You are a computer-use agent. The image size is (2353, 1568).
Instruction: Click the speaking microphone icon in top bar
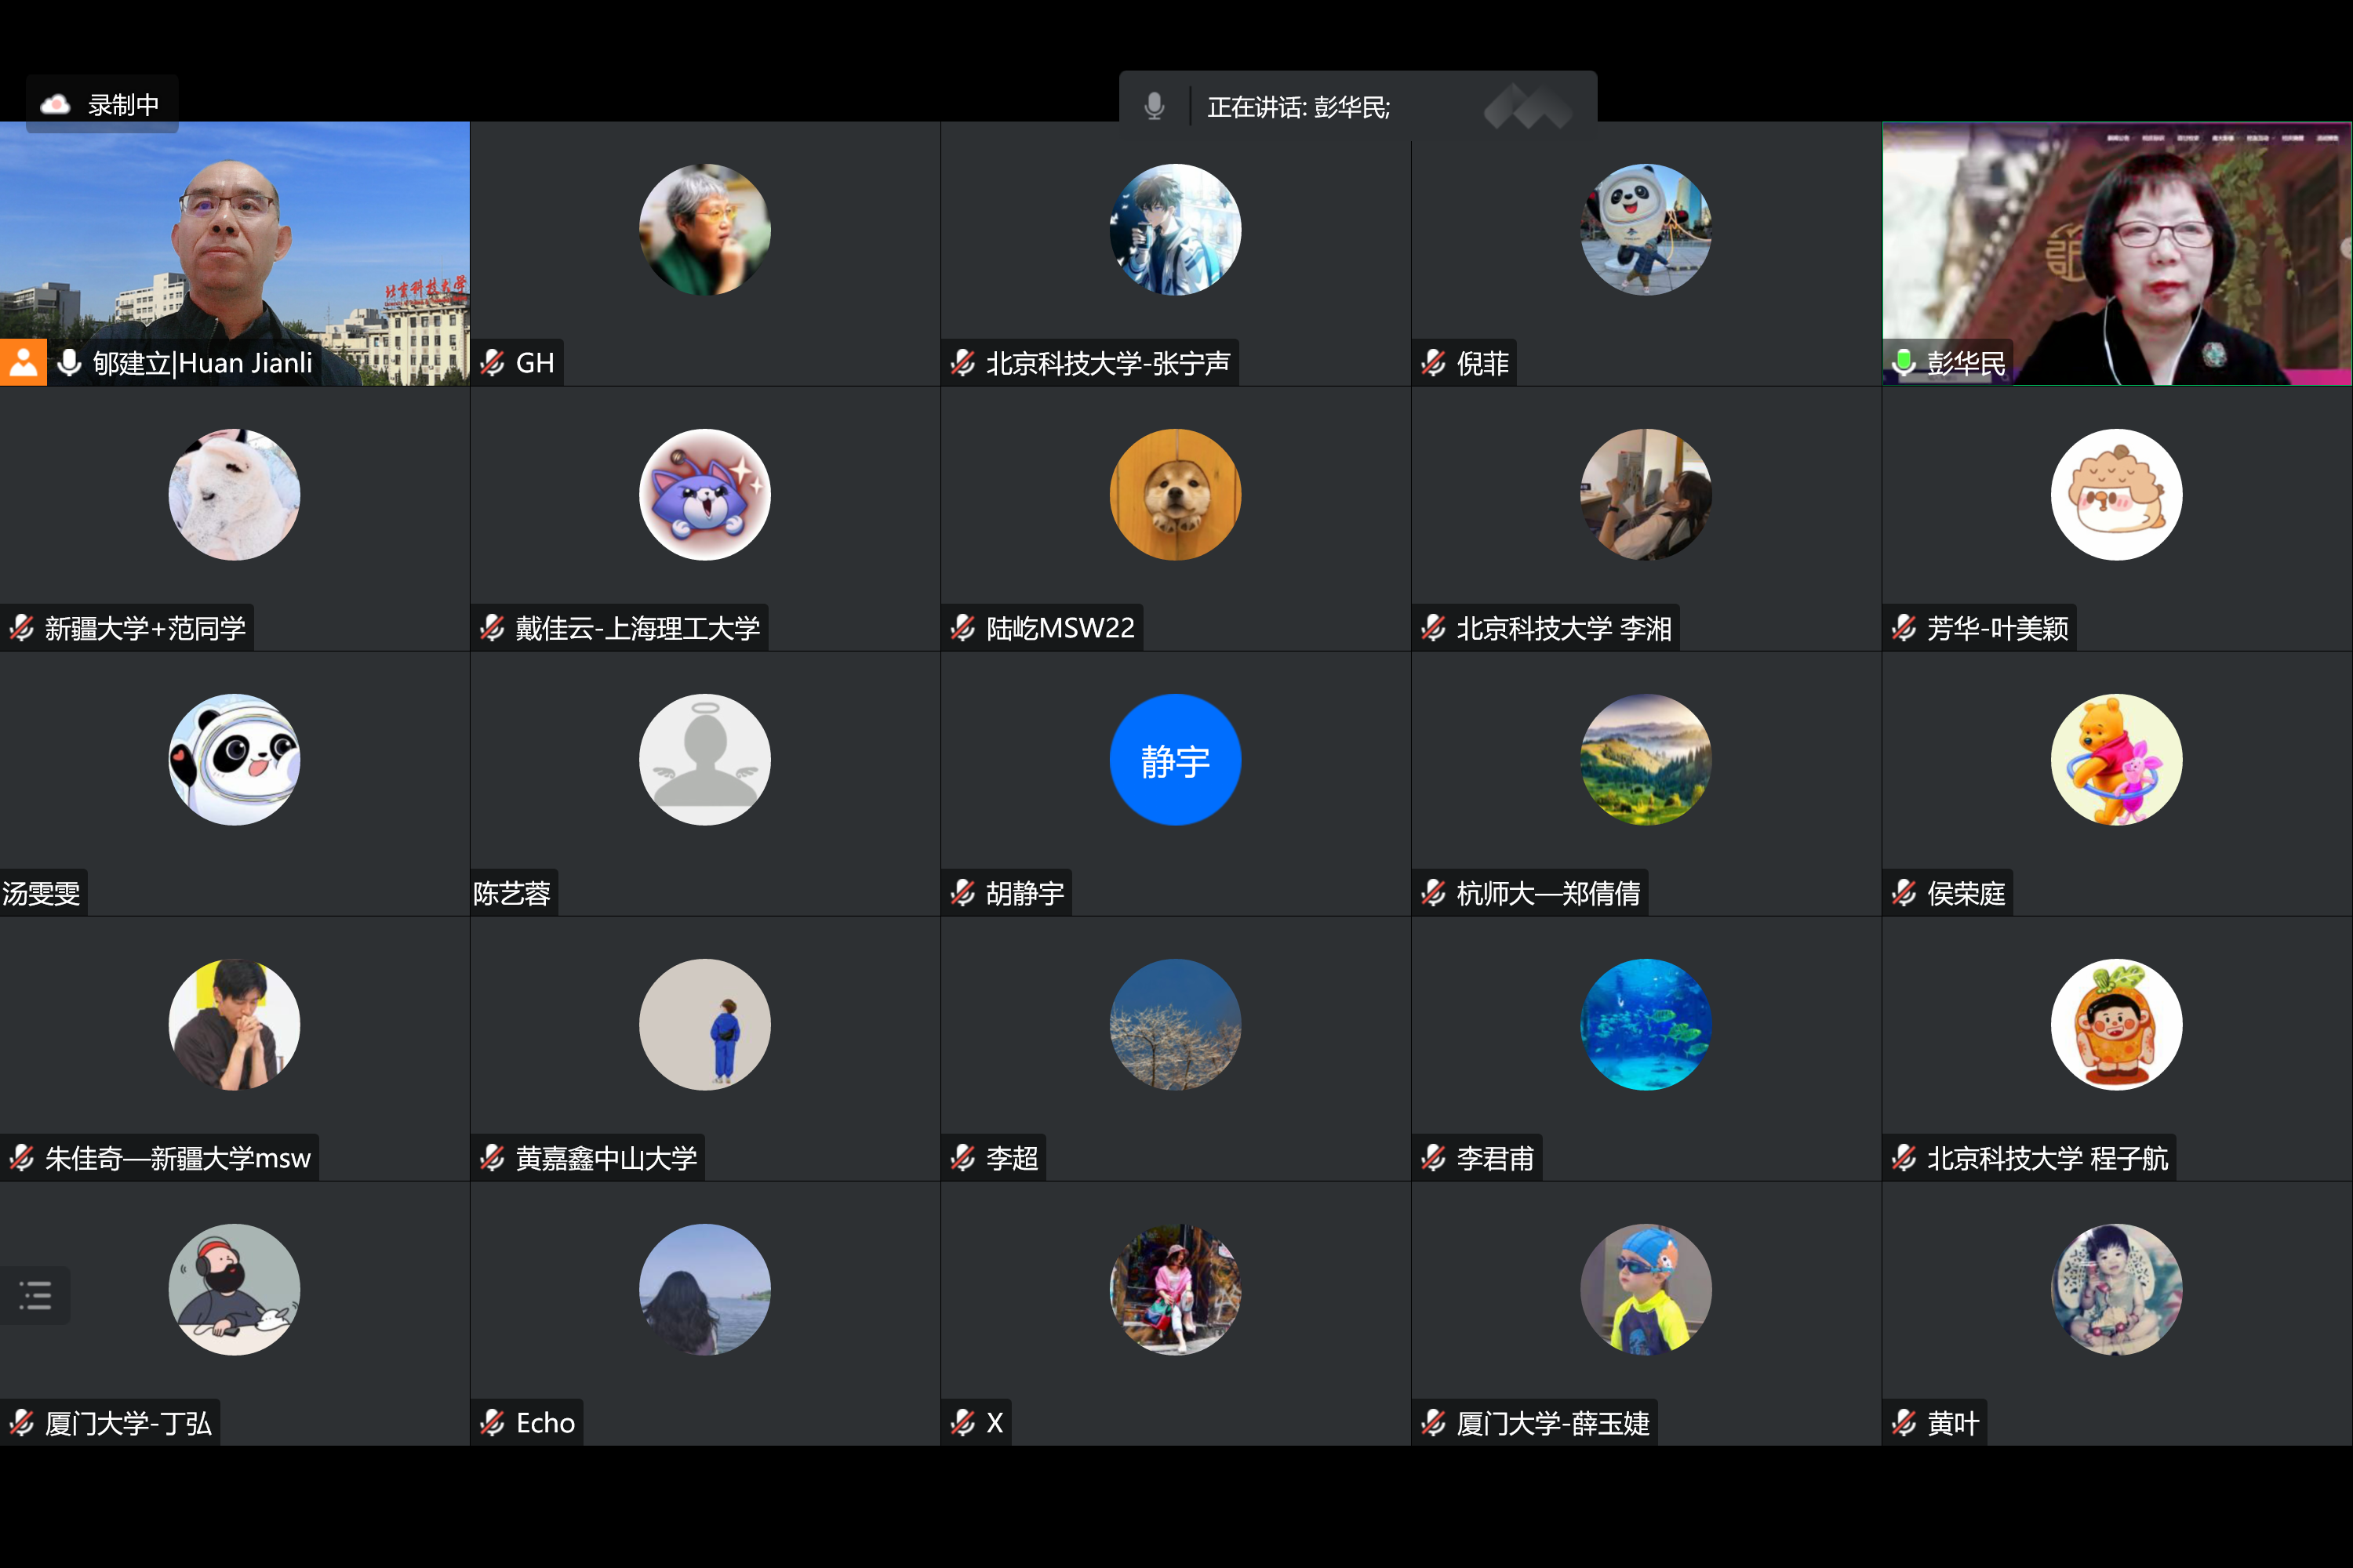tap(1154, 106)
